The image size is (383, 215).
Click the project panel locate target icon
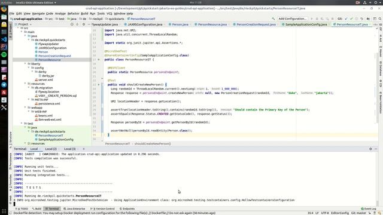[x=72, y=24]
